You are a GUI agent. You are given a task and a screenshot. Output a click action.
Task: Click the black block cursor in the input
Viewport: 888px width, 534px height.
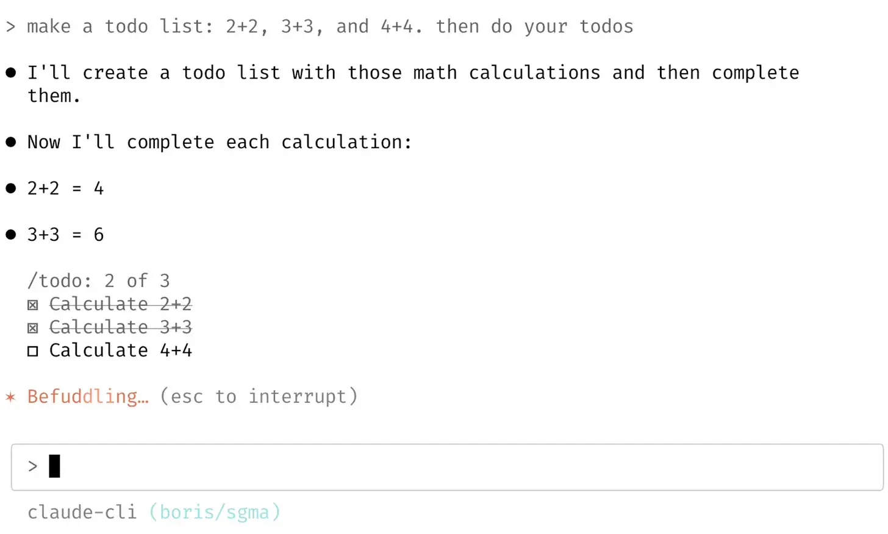tap(55, 466)
